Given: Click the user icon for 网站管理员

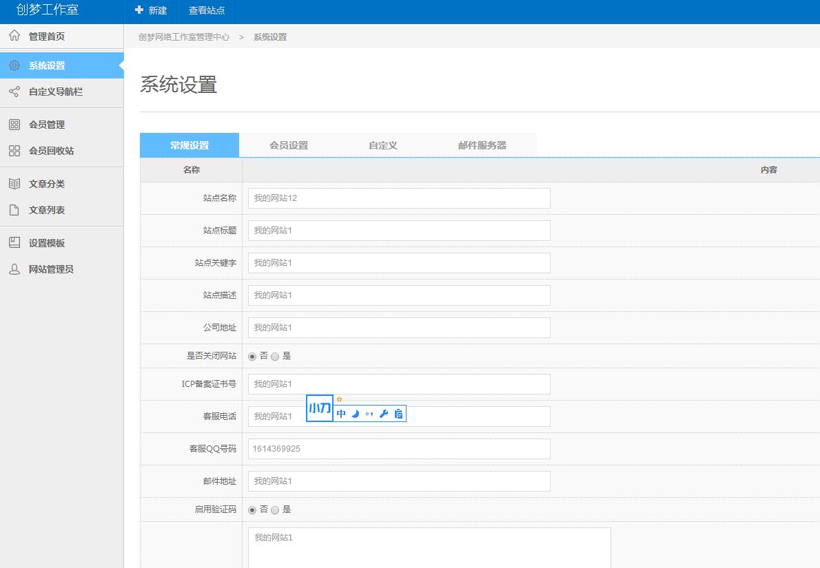Looking at the screenshot, I should (14, 269).
